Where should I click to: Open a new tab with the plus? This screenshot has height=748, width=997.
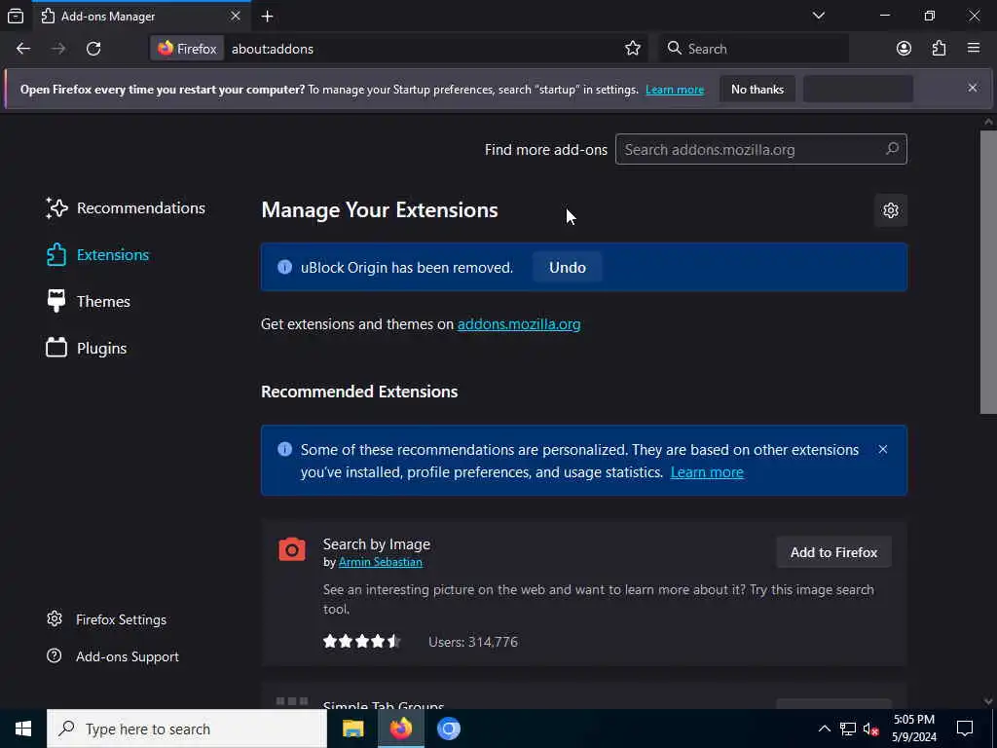[267, 17]
